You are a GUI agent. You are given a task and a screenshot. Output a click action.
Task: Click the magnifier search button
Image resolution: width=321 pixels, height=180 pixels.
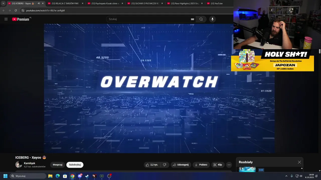click(x=201, y=19)
